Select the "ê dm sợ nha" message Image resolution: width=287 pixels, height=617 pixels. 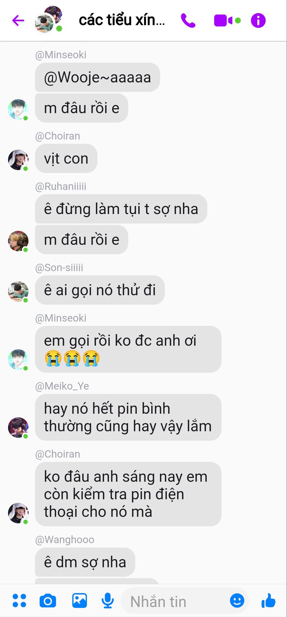pyautogui.click(x=85, y=562)
